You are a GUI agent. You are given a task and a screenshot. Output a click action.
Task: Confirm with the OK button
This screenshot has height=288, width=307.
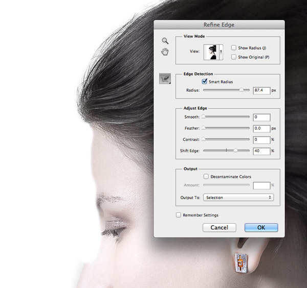click(x=261, y=227)
